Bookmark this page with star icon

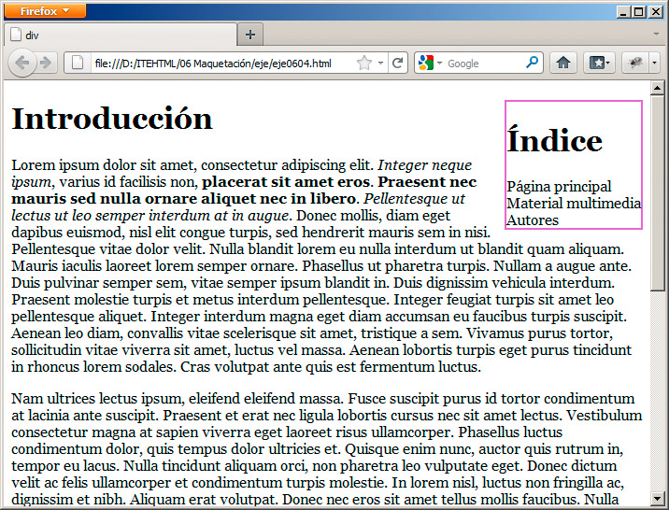point(364,64)
